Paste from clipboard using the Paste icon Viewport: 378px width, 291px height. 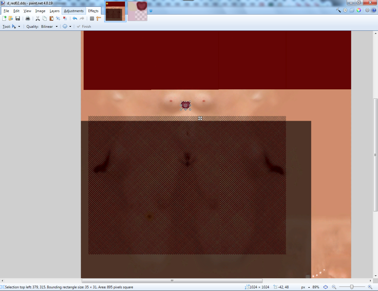51,18
